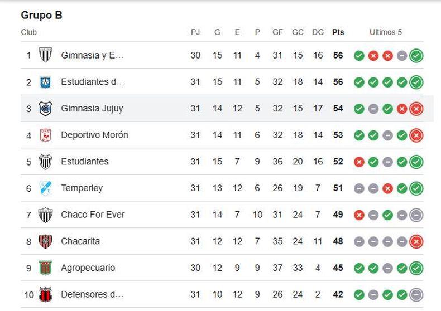The image size is (441, 311).
Task: Click the Grupo B heading
Action: coord(42,15)
